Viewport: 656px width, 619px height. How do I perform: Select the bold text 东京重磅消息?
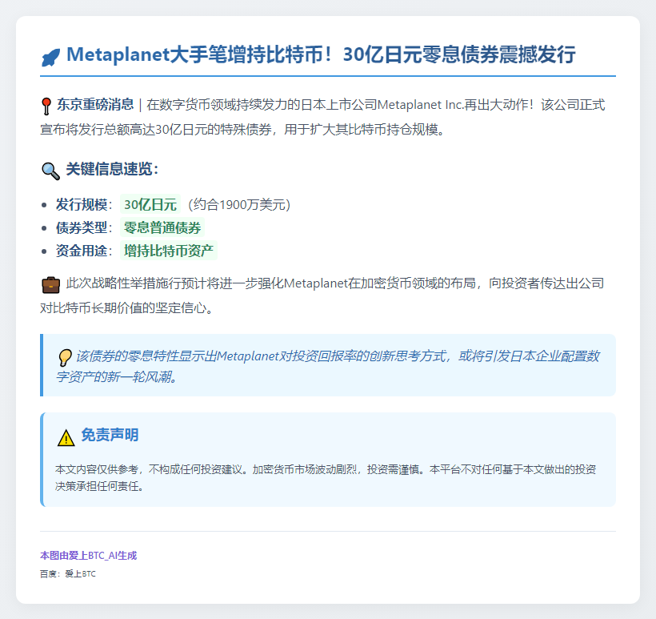point(95,104)
